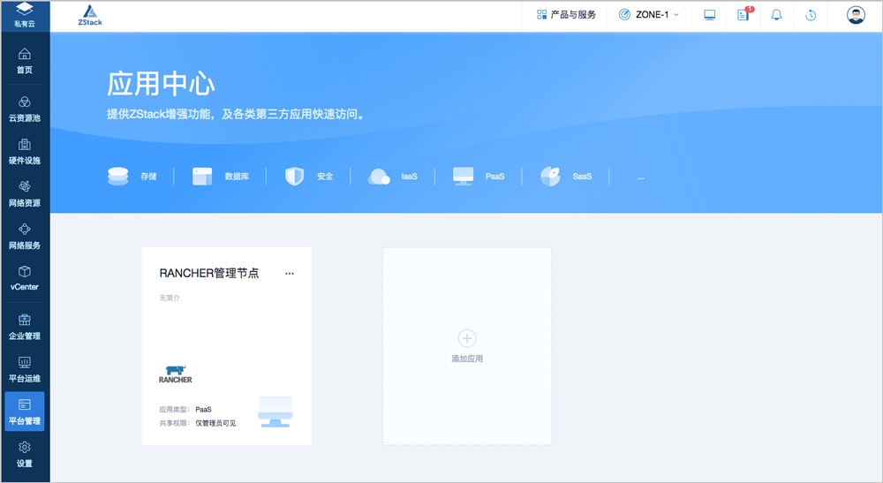This screenshot has width=883, height=483.
Task: Filter applications by PaaS category
Action: click(x=478, y=177)
